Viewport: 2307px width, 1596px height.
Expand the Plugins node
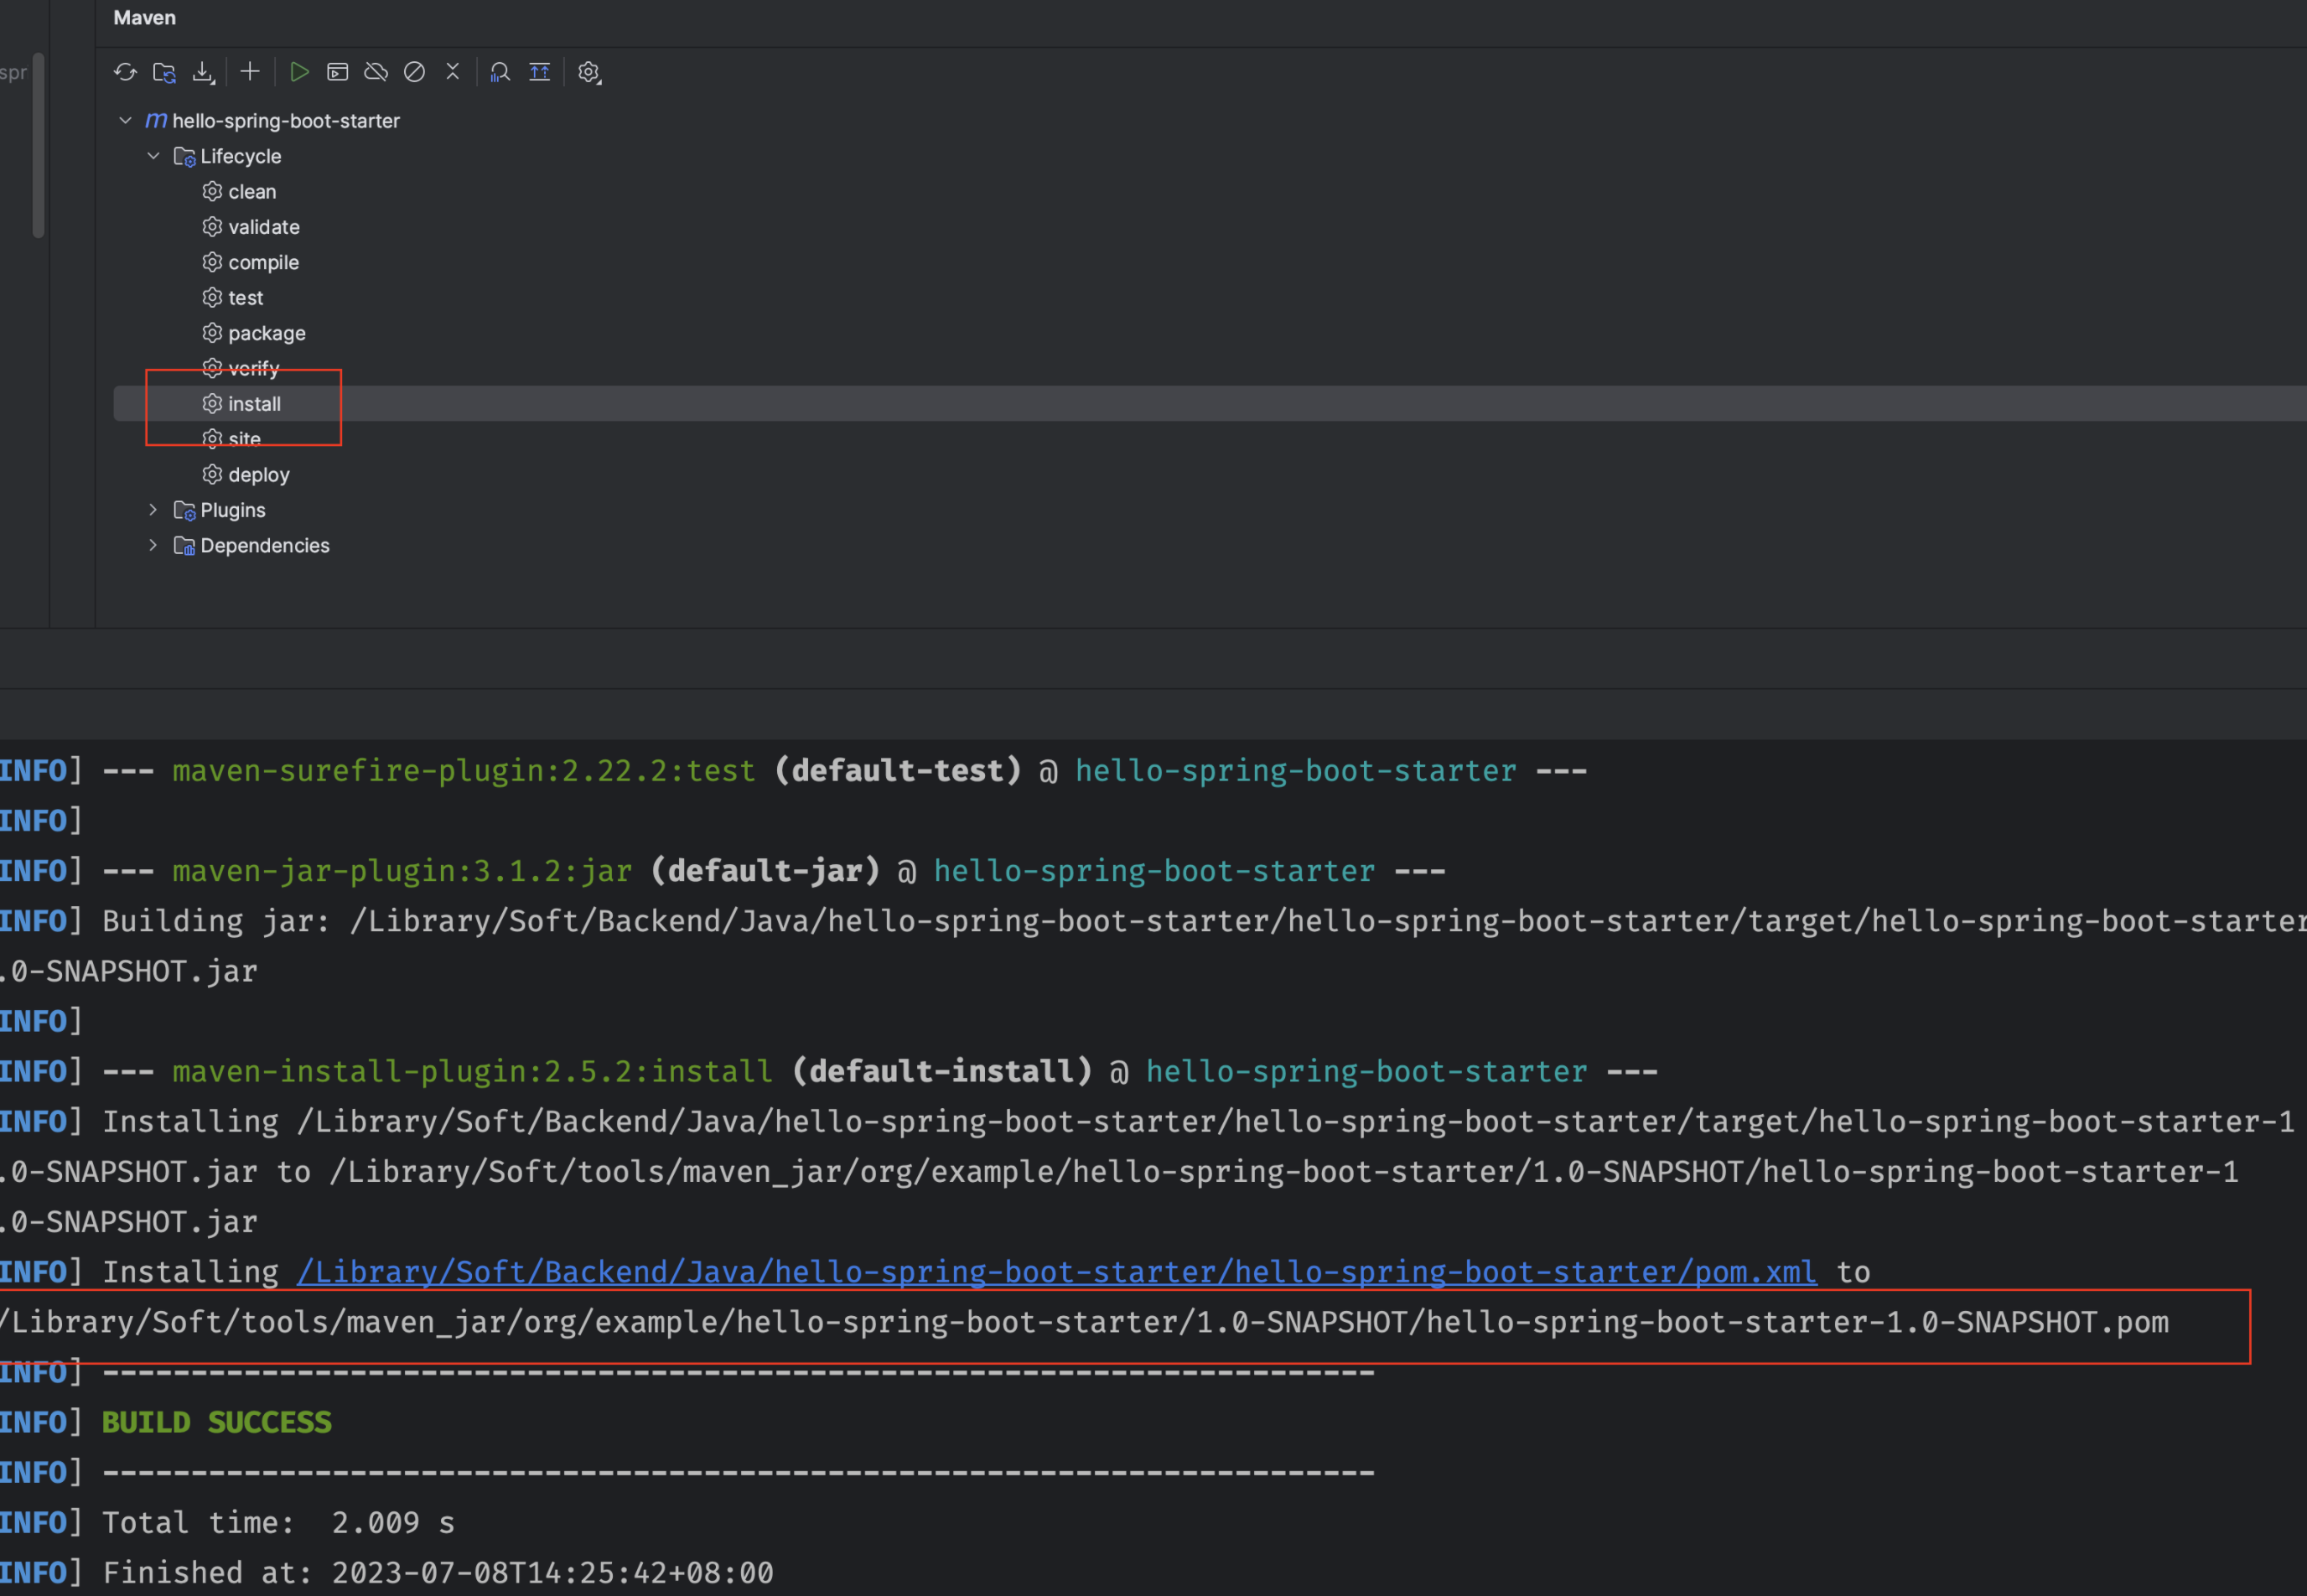[152, 510]
